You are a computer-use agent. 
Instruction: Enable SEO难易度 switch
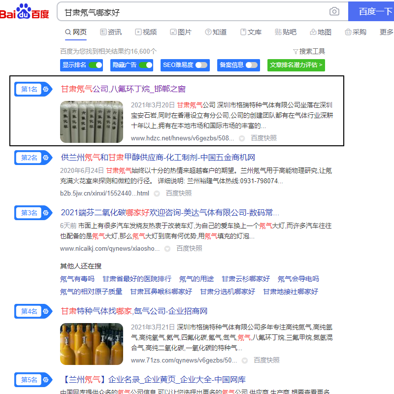pyautogui.click(x=201, y=65)
